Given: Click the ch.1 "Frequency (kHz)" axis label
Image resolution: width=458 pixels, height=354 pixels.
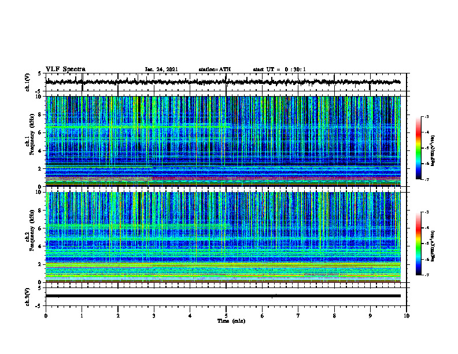Looking at the screenshot, I should click(32, 134).
